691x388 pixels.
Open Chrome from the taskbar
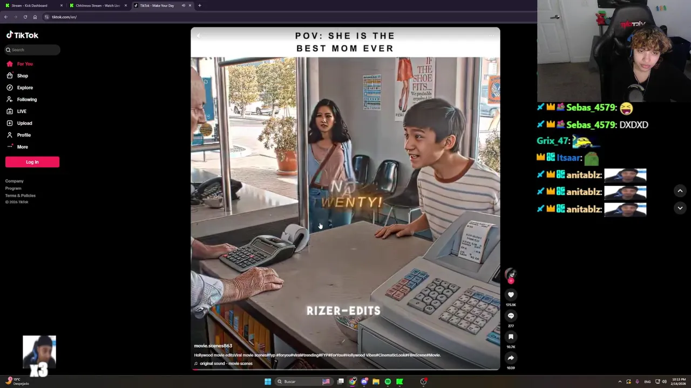point(353,382)
